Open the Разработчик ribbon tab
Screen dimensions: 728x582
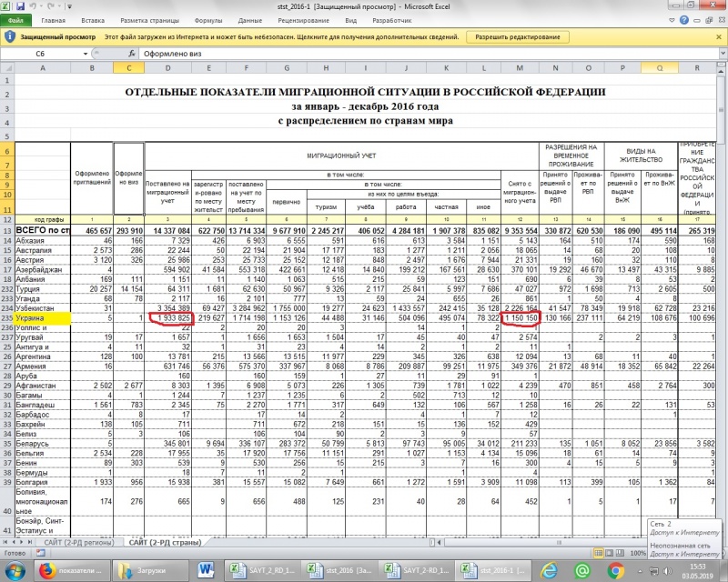tap(392, 20)
